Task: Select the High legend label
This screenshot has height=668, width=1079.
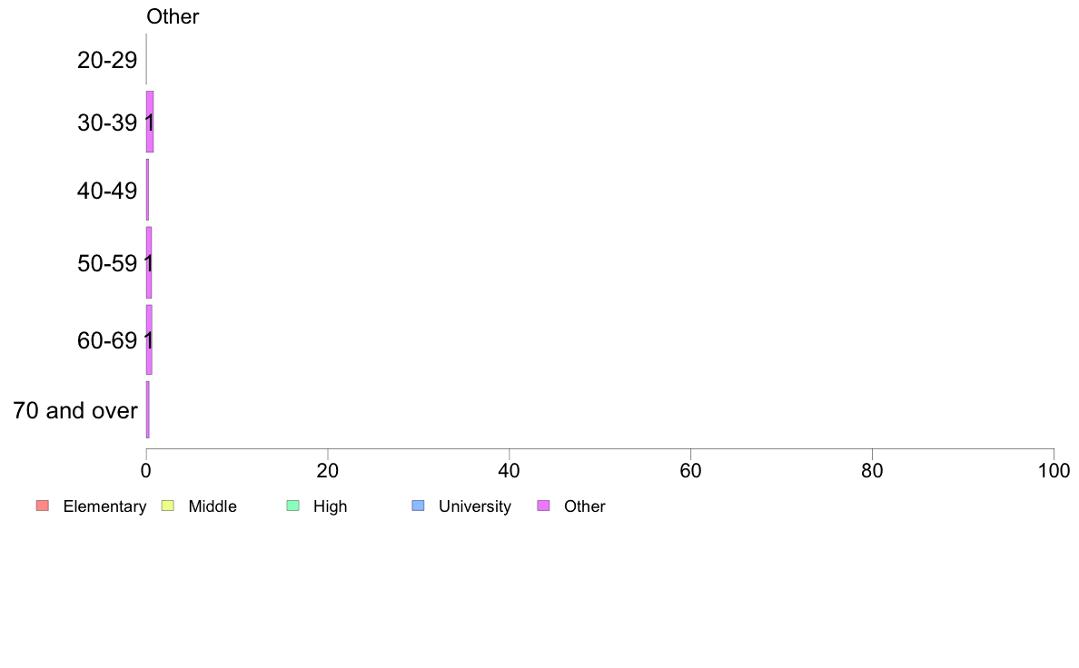Action: tap(331, 506)
